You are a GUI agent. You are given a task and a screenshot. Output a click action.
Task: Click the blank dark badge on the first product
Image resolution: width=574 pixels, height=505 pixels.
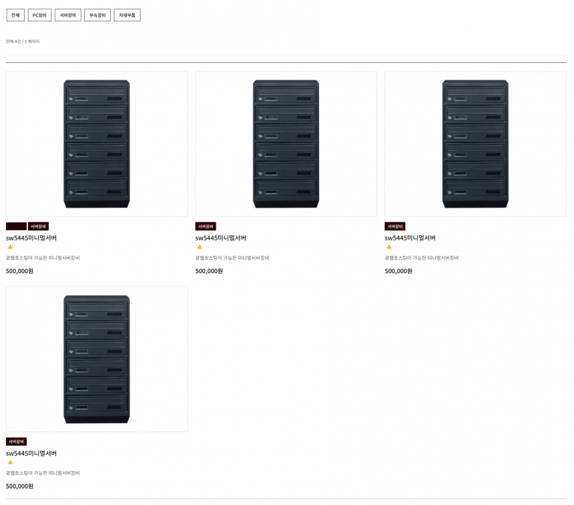coord(16,226)
